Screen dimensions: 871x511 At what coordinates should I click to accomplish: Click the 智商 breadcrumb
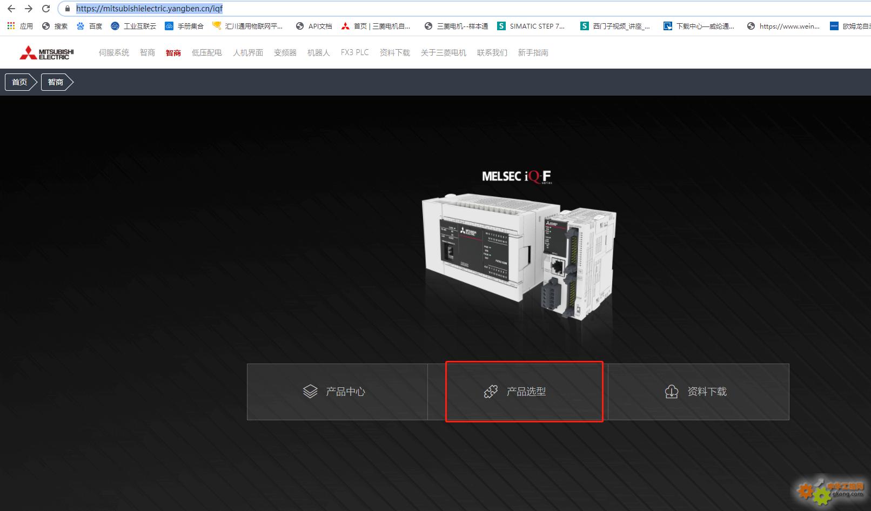(57, 82)
